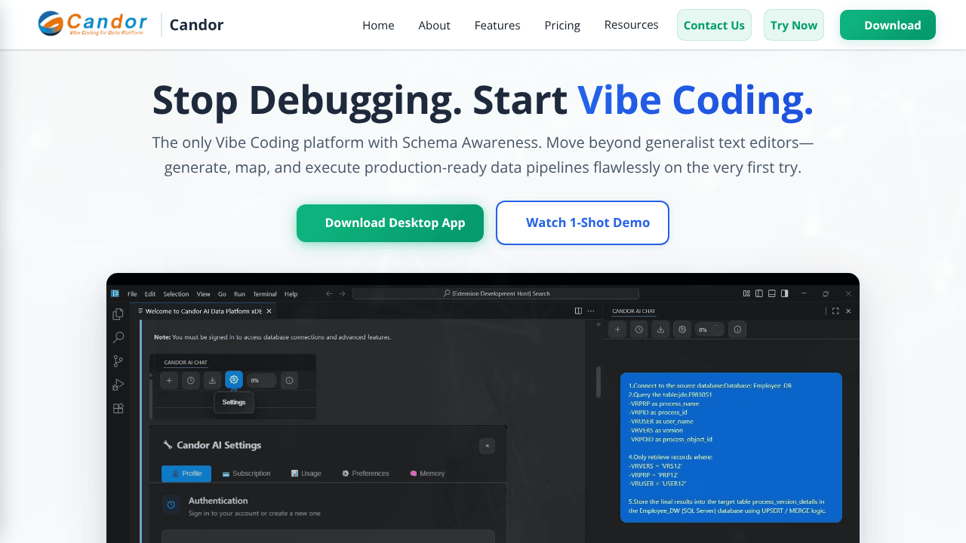Open the editor's more actions ellipsis
The height and width of the screenshot is (543, 966).
[x=591, y=311]
